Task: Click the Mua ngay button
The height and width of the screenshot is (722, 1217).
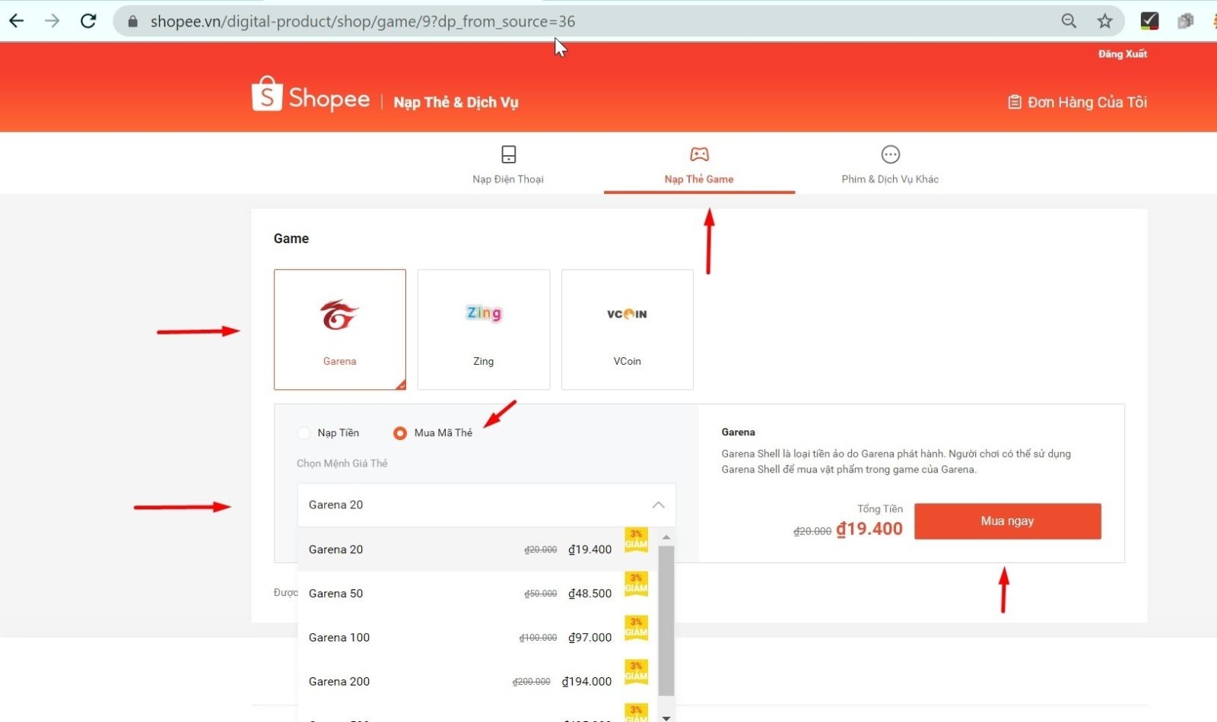Action: pos(1007,521)
